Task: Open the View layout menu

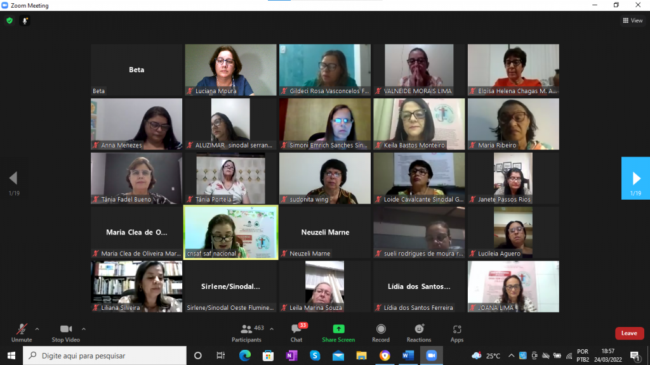Action: tap(633, 21)
